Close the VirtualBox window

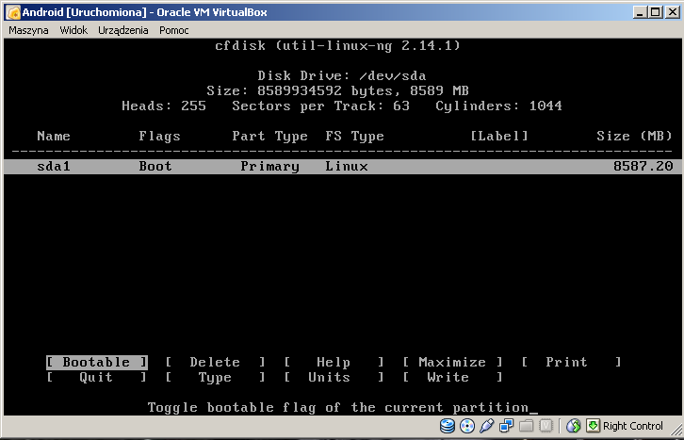point(673,12)
